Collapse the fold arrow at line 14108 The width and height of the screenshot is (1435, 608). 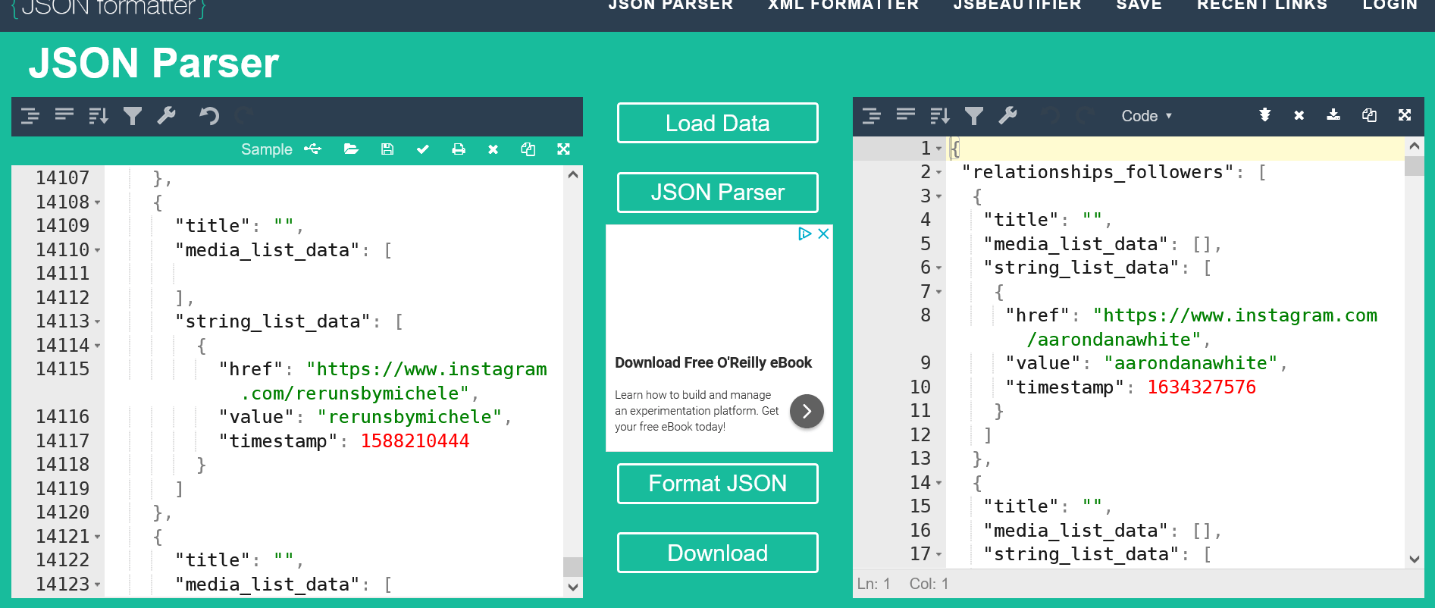click(x=98, y=202)
